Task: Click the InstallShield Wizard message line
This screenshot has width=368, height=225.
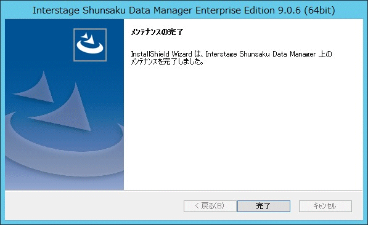Action: [231, 54]
